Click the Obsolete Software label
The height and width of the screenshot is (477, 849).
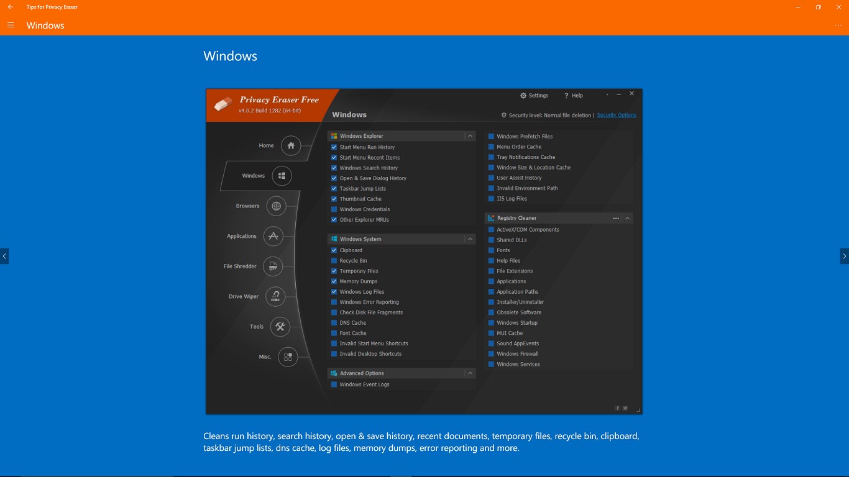(x=519, y=312)
